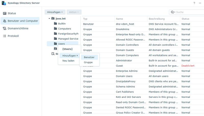Sort by the Beschreibung column header
Screen dimensions: 204x116
(163, 19)
